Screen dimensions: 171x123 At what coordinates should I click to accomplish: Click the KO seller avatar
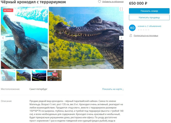(x=132, y=28)
